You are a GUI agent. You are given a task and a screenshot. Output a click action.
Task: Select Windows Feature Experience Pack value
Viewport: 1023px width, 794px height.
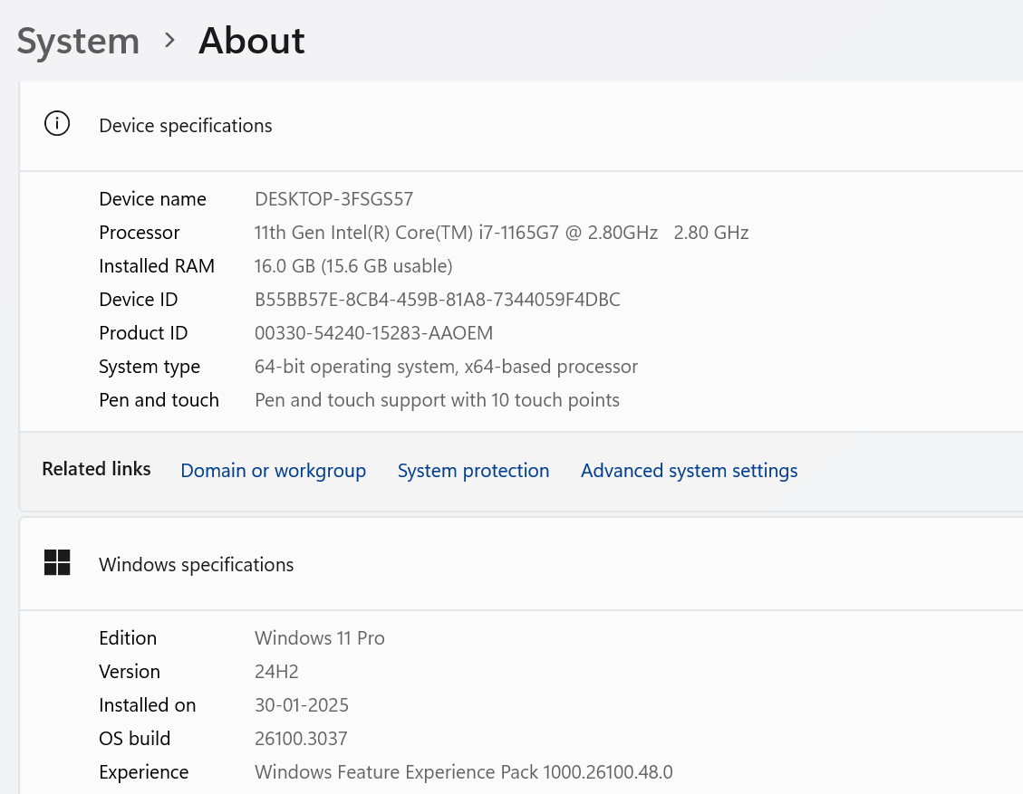(x=463, y=772)
